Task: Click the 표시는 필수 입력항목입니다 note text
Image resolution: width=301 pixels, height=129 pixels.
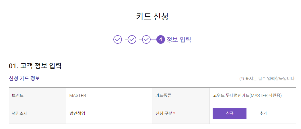Action: coord(270,78)
